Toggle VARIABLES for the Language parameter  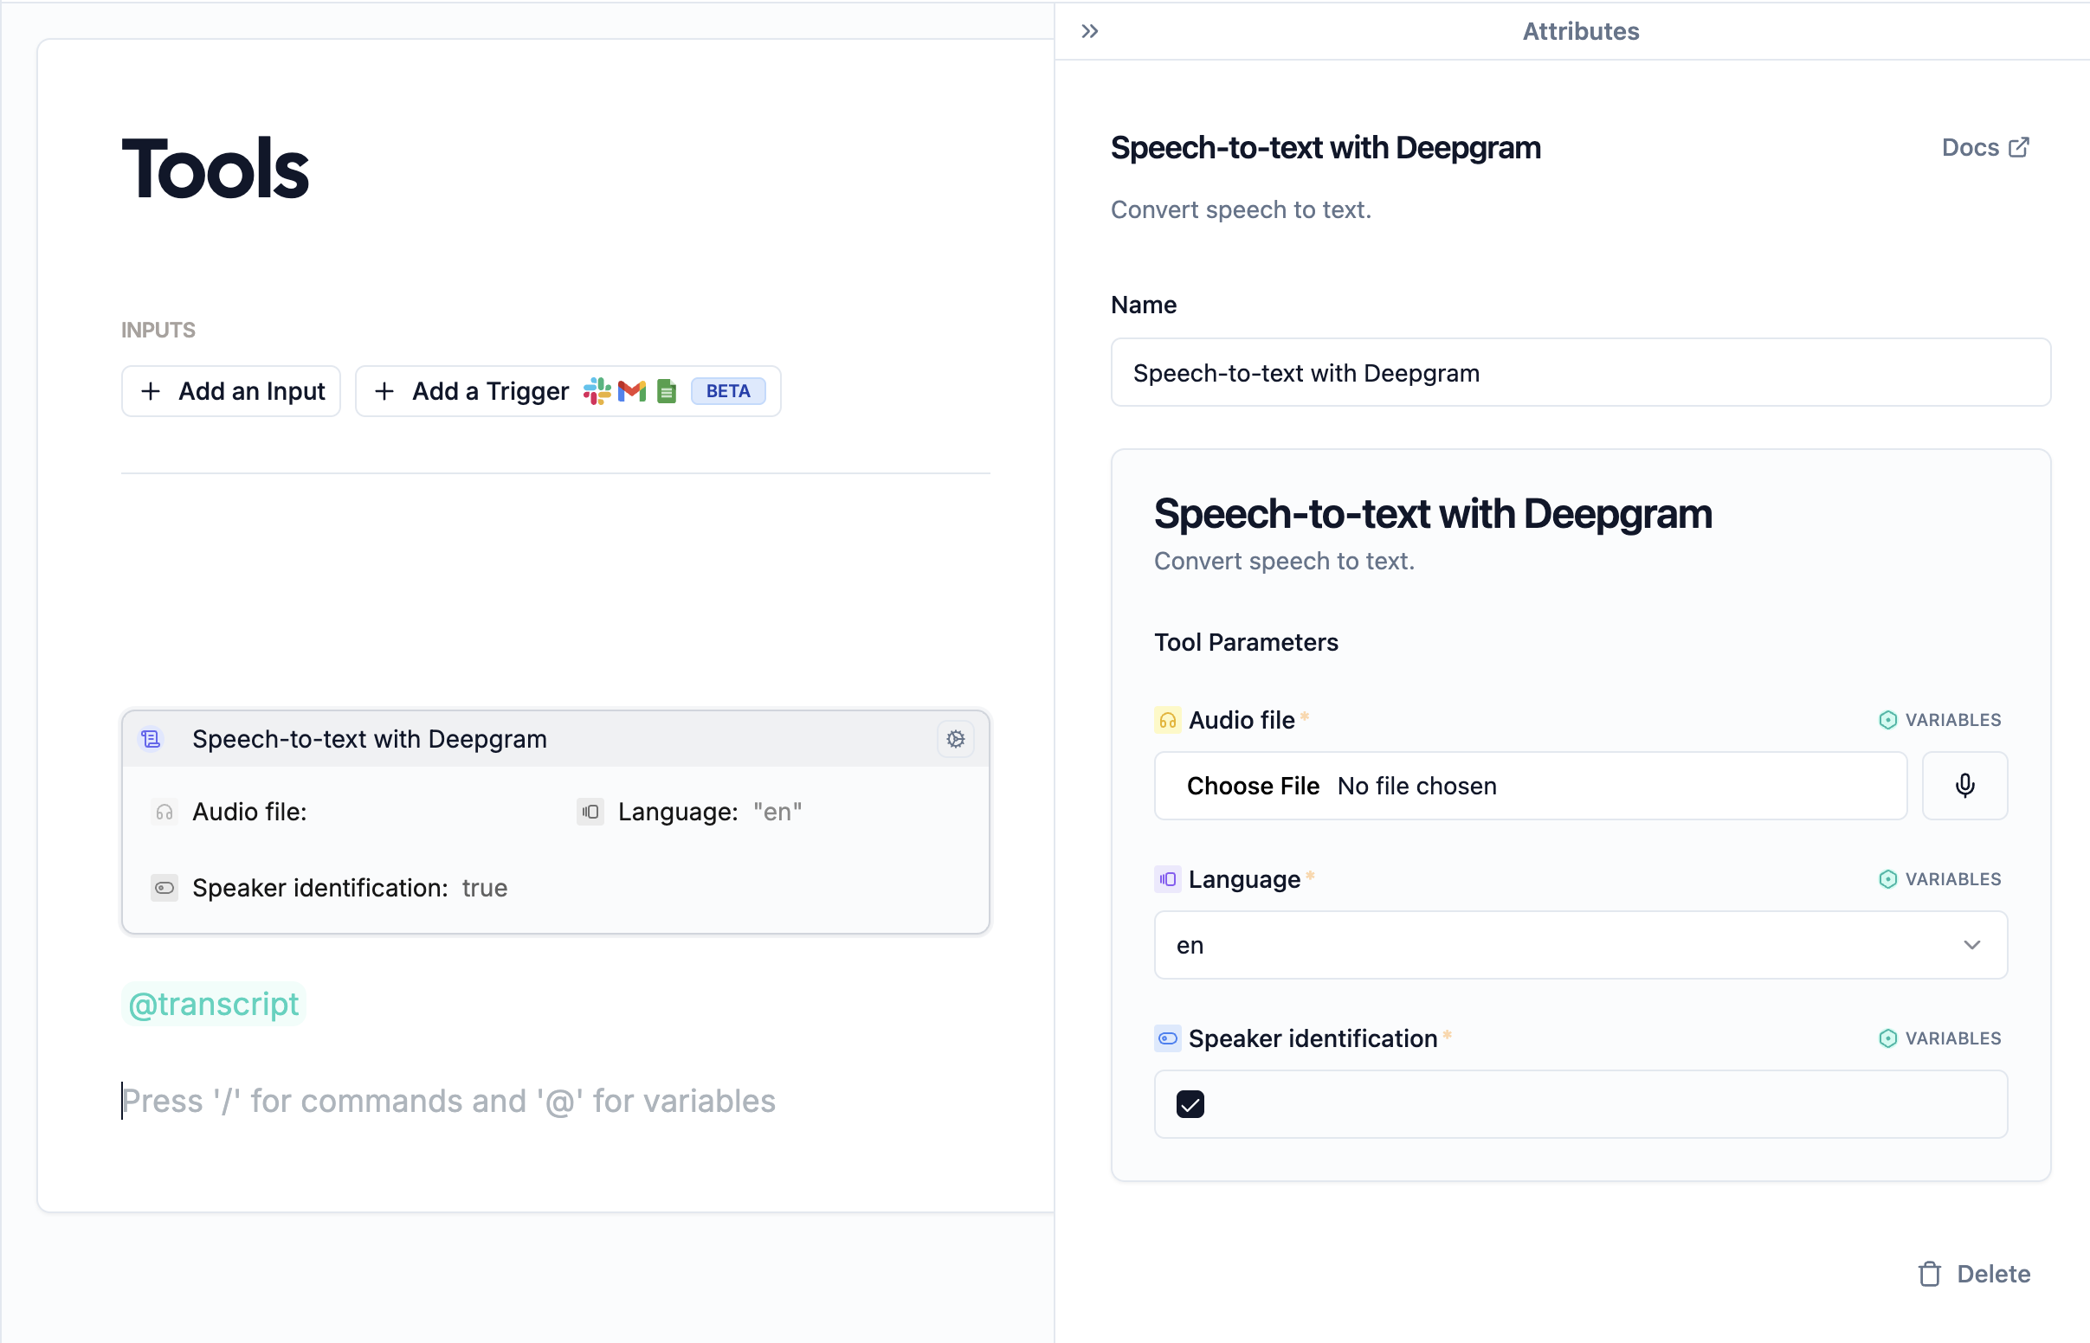tap(1941, 878)
